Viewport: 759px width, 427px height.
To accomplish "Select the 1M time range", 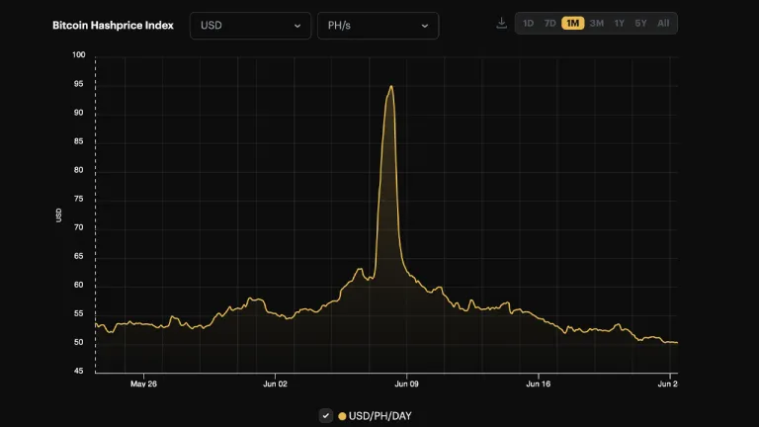I will [x=572, y=24].
